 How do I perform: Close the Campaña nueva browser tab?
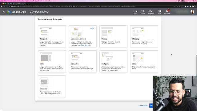pos(24,4)
